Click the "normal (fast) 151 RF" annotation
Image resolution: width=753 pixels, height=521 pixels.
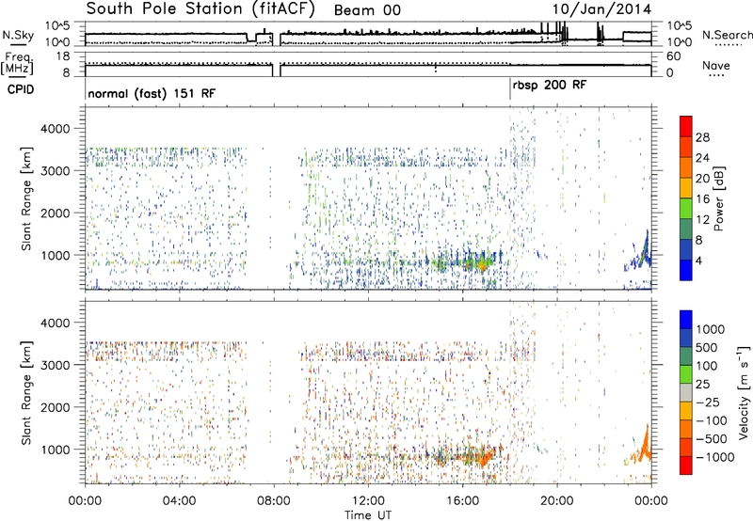pos(152,93)
